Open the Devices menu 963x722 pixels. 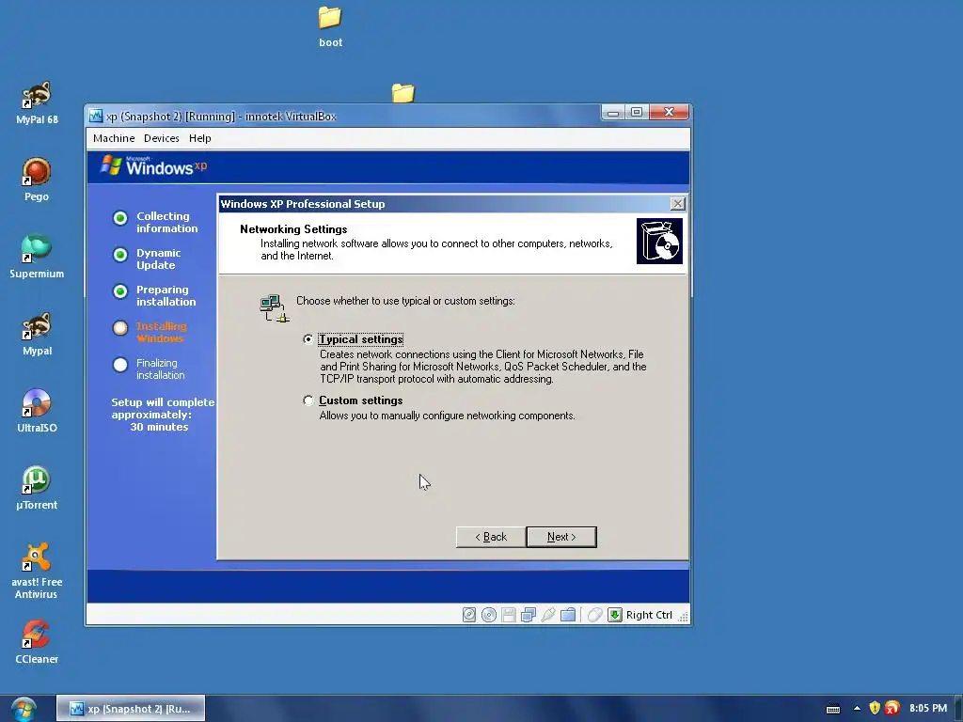162,138
